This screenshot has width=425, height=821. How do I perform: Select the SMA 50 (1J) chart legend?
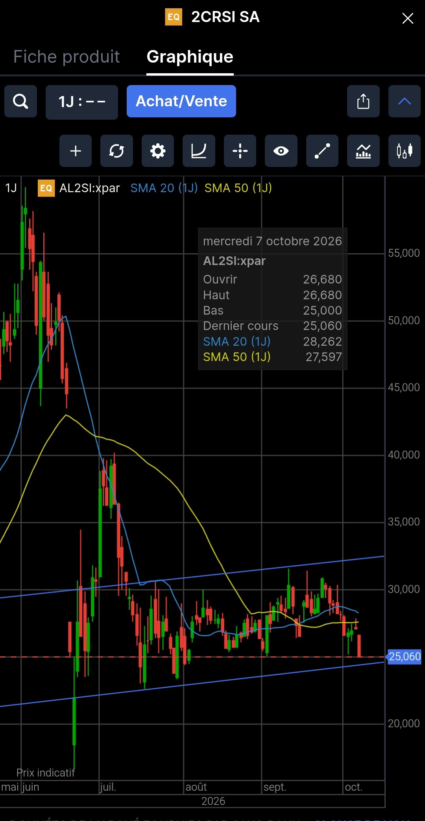pyautogui.click(x=238, y=188)
